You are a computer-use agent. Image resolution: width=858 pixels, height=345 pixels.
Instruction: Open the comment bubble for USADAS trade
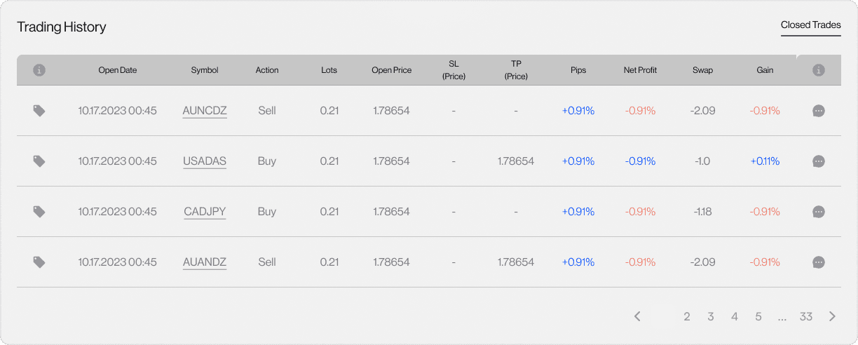click(x=818, y=161)
